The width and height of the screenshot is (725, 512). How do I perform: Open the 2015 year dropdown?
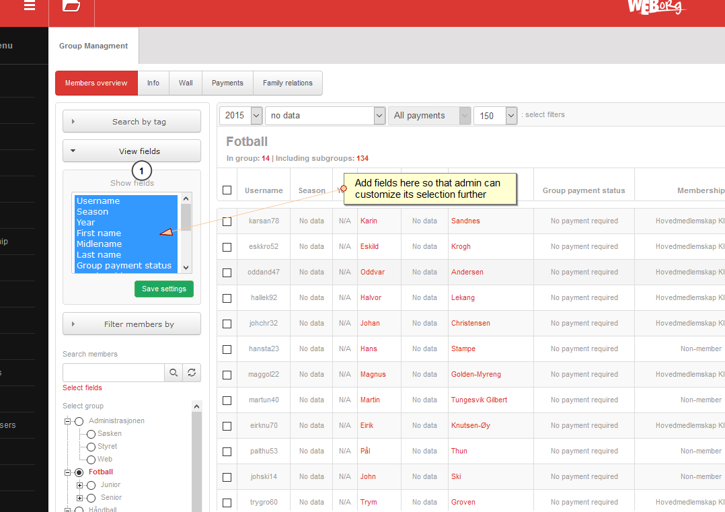click(241, 116)
